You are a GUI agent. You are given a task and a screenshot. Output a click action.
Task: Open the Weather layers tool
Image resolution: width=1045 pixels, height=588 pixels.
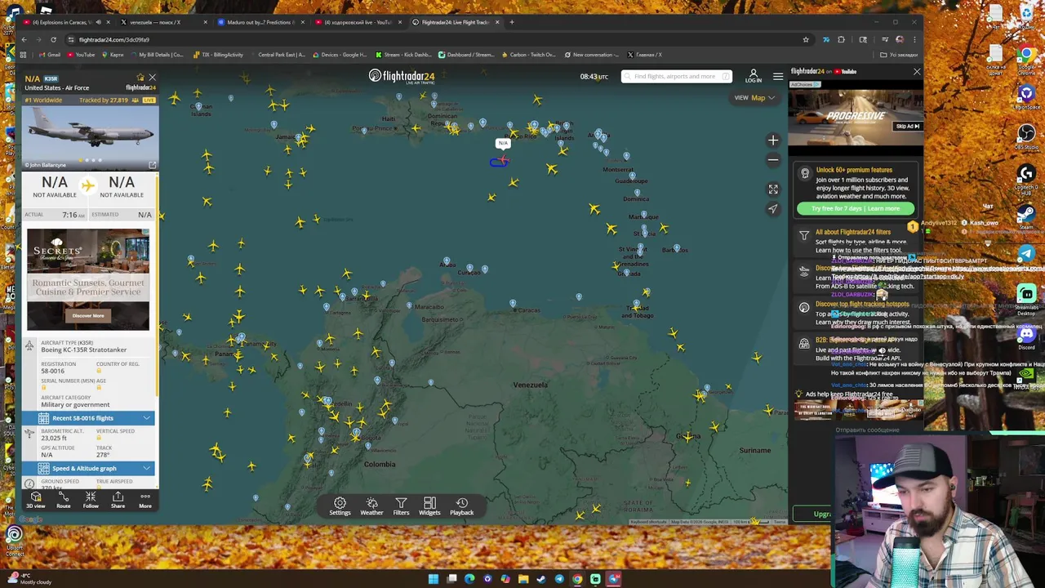371,506
